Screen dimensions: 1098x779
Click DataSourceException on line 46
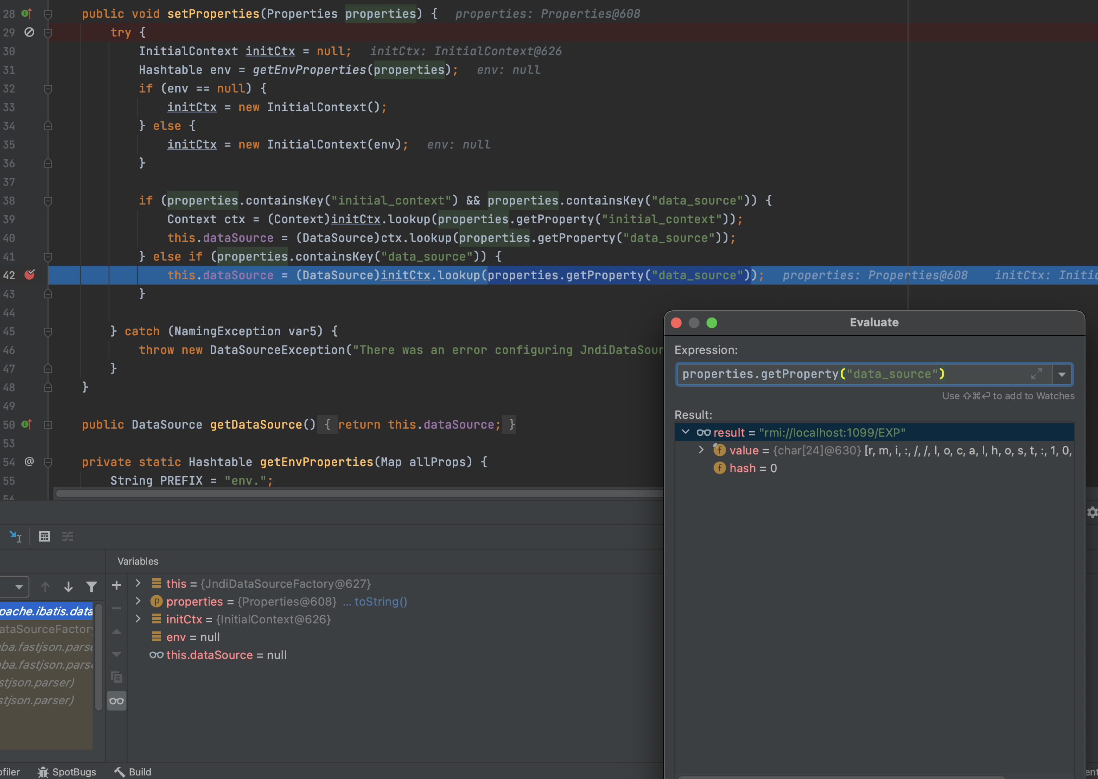pyautogui.click(x=277, y=350)
